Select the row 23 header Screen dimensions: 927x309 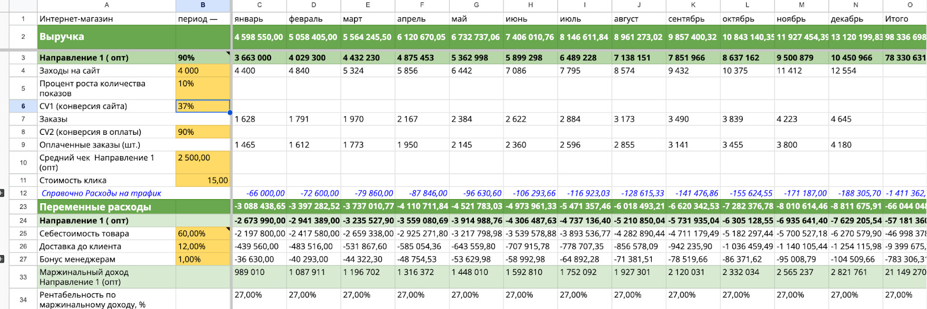(23, 207)
